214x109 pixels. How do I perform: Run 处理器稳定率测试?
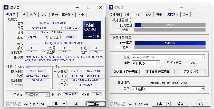158,72
